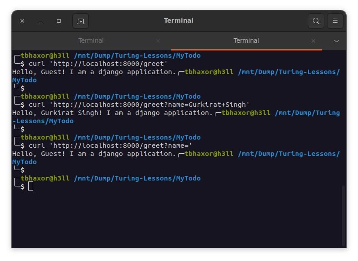Click the first command curl 'http://localhost:8000/greet'
This screenshot has width=358, height=261.
click(x=98, y=64)
